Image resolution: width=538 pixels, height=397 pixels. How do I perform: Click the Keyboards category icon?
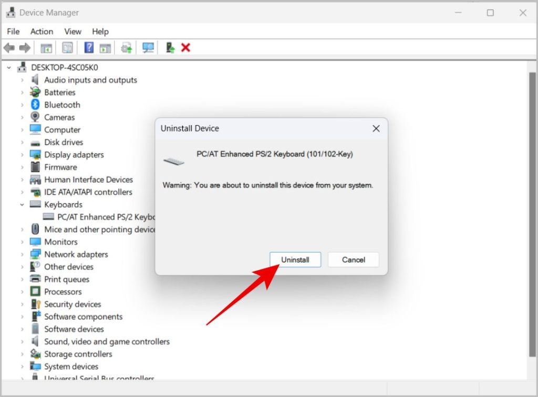[x=35, y=204]
